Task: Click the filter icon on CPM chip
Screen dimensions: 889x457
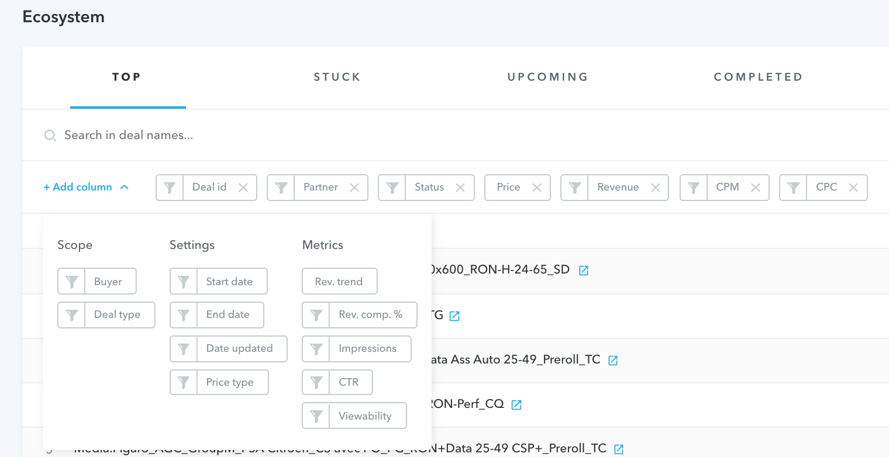Action: [x=693, y=188]
